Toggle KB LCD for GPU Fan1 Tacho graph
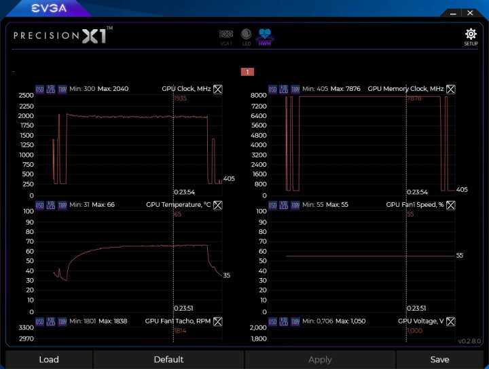This screenshot has width=489, height=369. tap(51, 322)
